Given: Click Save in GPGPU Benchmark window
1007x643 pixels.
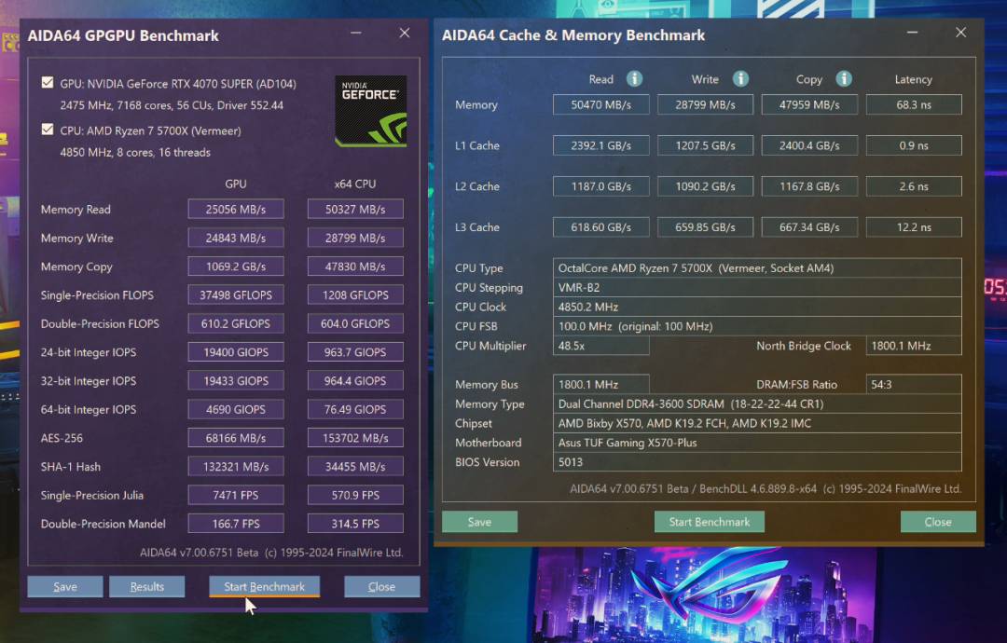Looking at the screenshot, I should tap(65, 586).
